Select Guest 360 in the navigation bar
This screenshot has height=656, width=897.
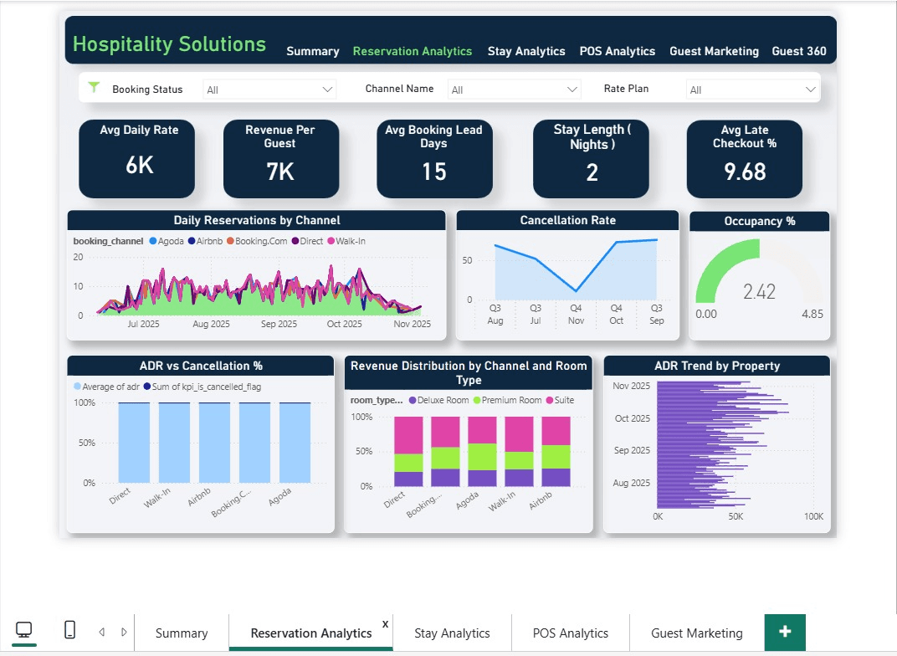[799, 51]
